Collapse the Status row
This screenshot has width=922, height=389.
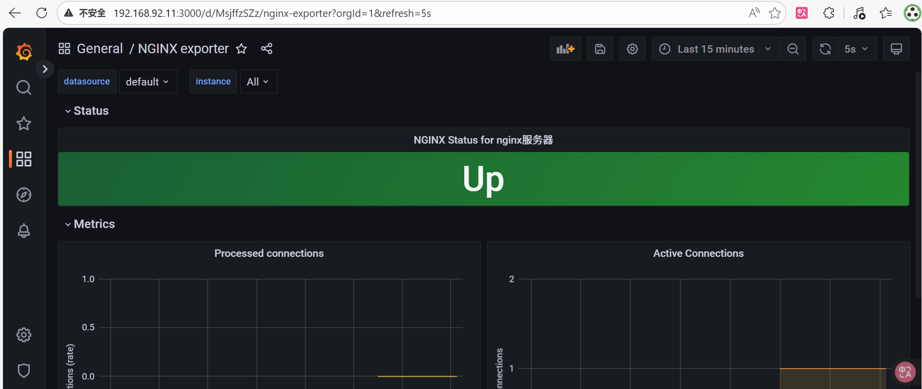pos(86,111)
